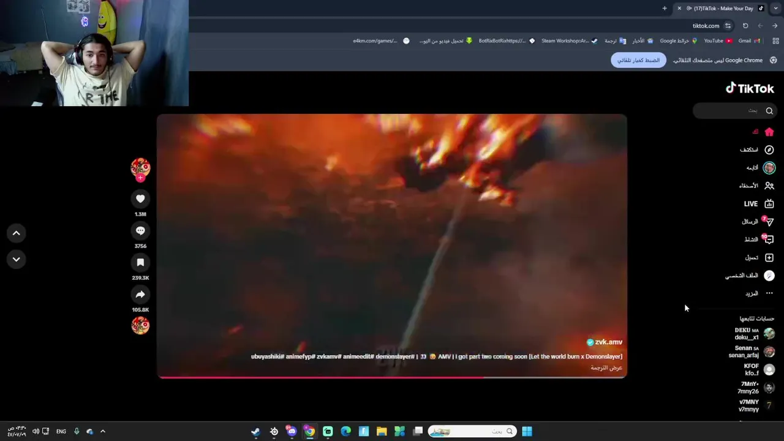Screen dimensions: 784x441
Task: Open the Upload plus icon
Action: (769, 257)
